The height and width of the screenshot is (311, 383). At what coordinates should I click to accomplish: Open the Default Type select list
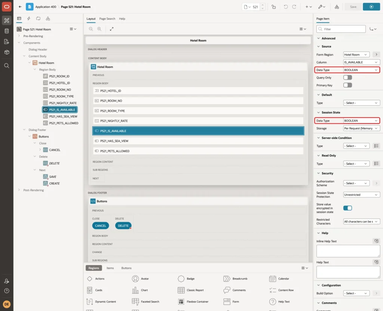361,103
